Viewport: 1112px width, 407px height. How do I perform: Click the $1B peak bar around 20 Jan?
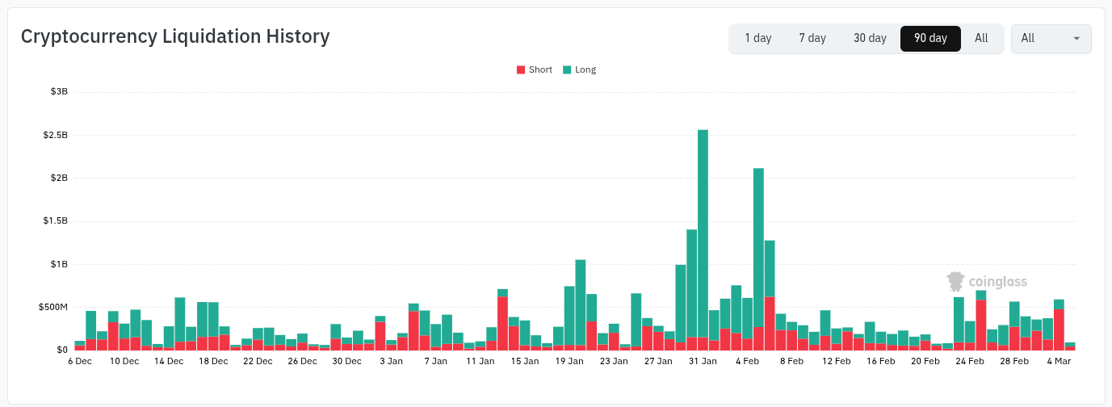pos(580,303)
